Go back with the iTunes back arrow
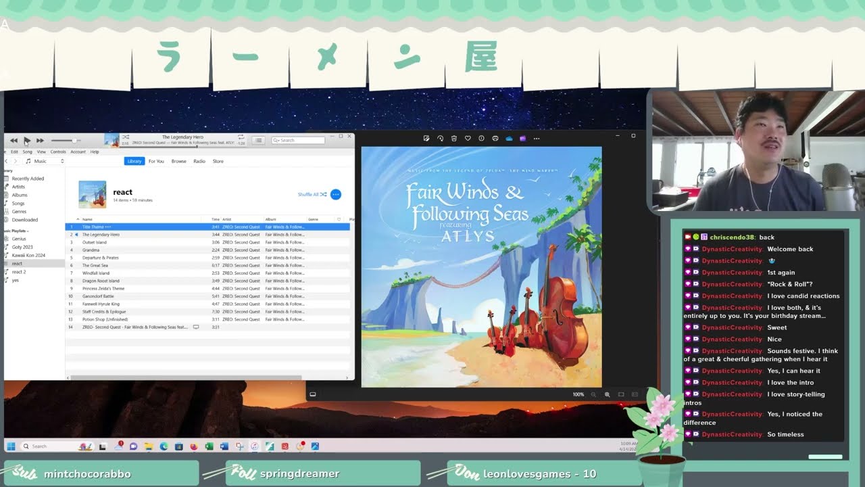The image size is (865, 487). pyautogui.click(x=7, y=161)
